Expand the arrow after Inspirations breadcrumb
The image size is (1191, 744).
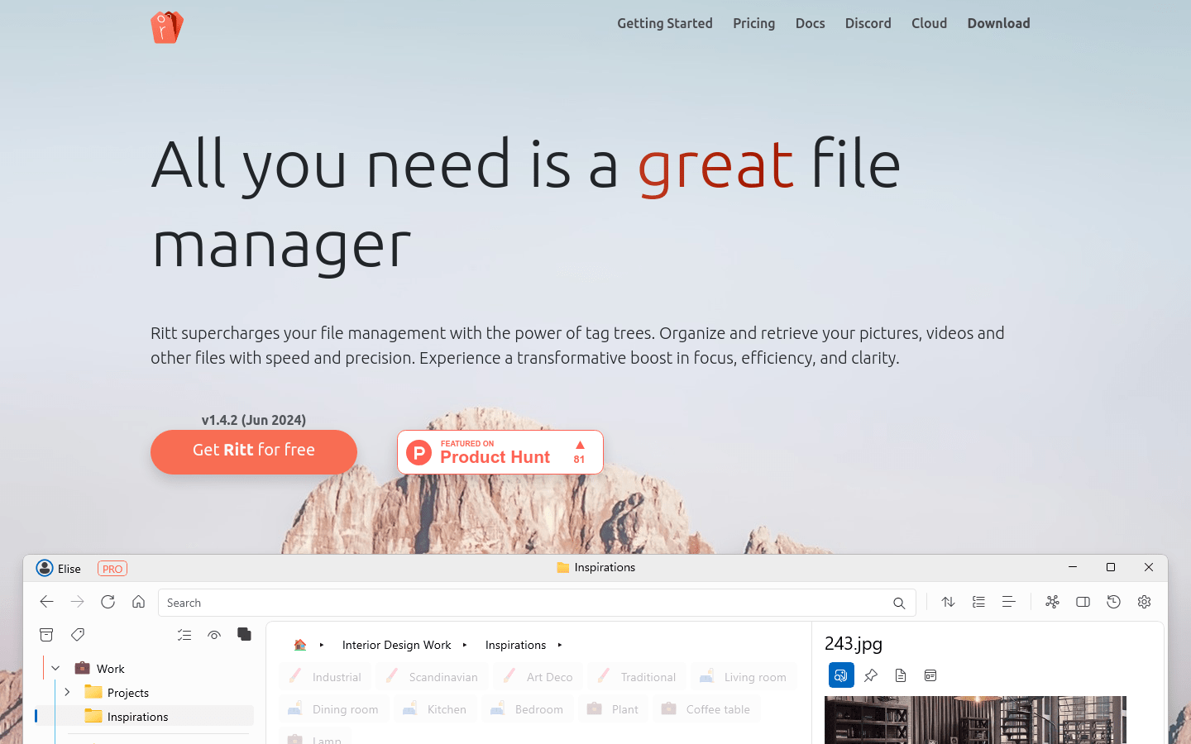pyautogui.click(x=560, y=645)
